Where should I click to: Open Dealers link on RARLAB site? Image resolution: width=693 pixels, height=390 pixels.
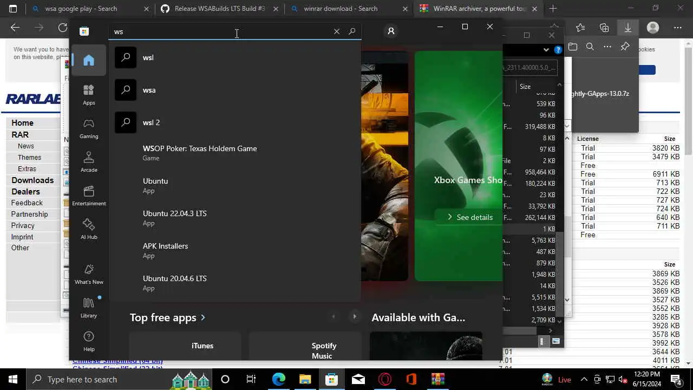(x=25, y=192)
